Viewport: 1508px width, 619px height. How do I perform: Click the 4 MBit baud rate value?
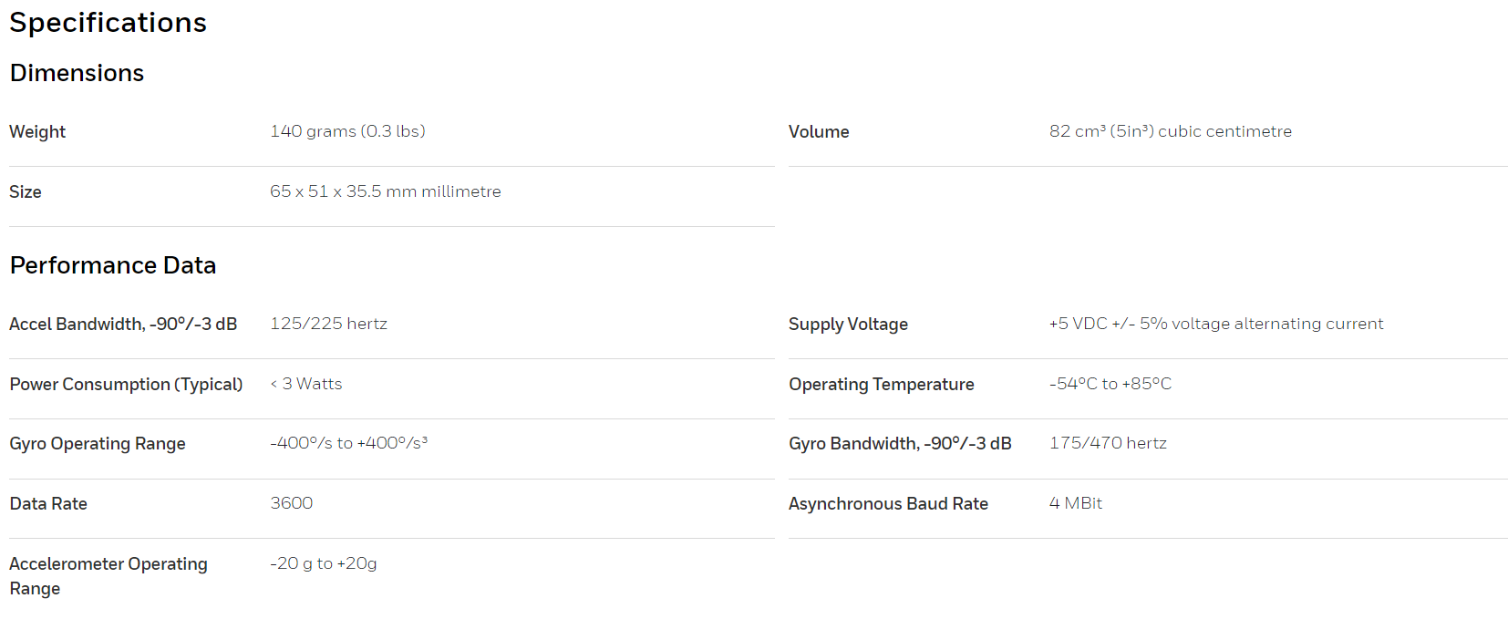[1076, 503]
